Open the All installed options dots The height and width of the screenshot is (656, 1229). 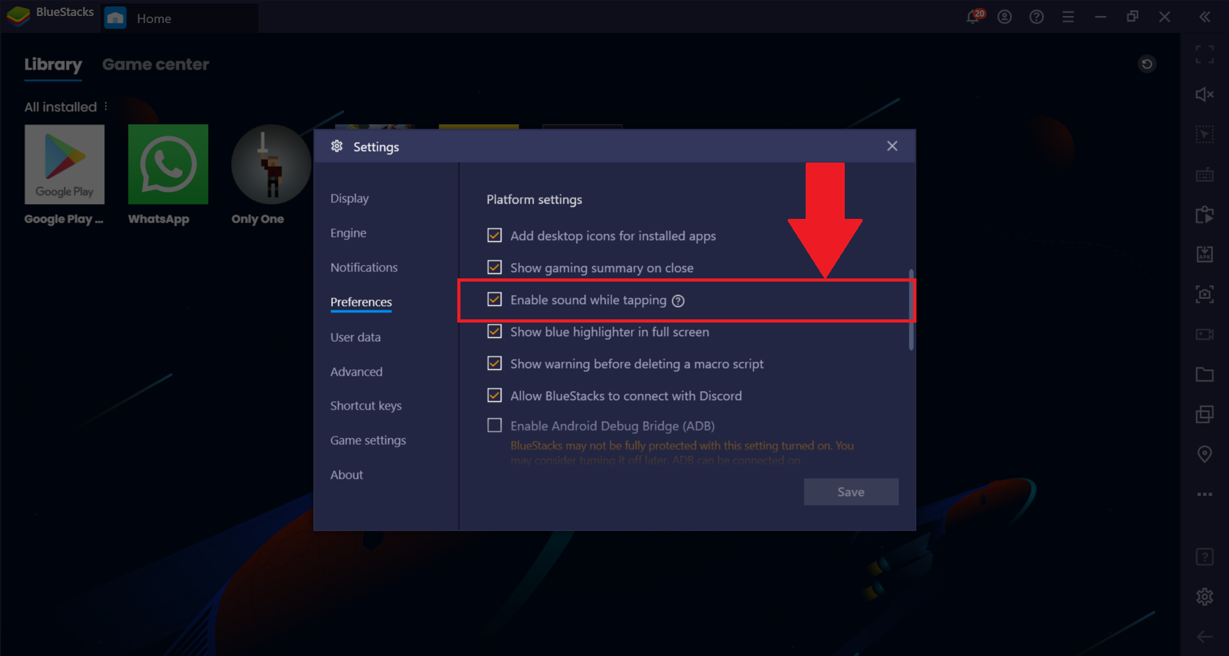point(106,106)
